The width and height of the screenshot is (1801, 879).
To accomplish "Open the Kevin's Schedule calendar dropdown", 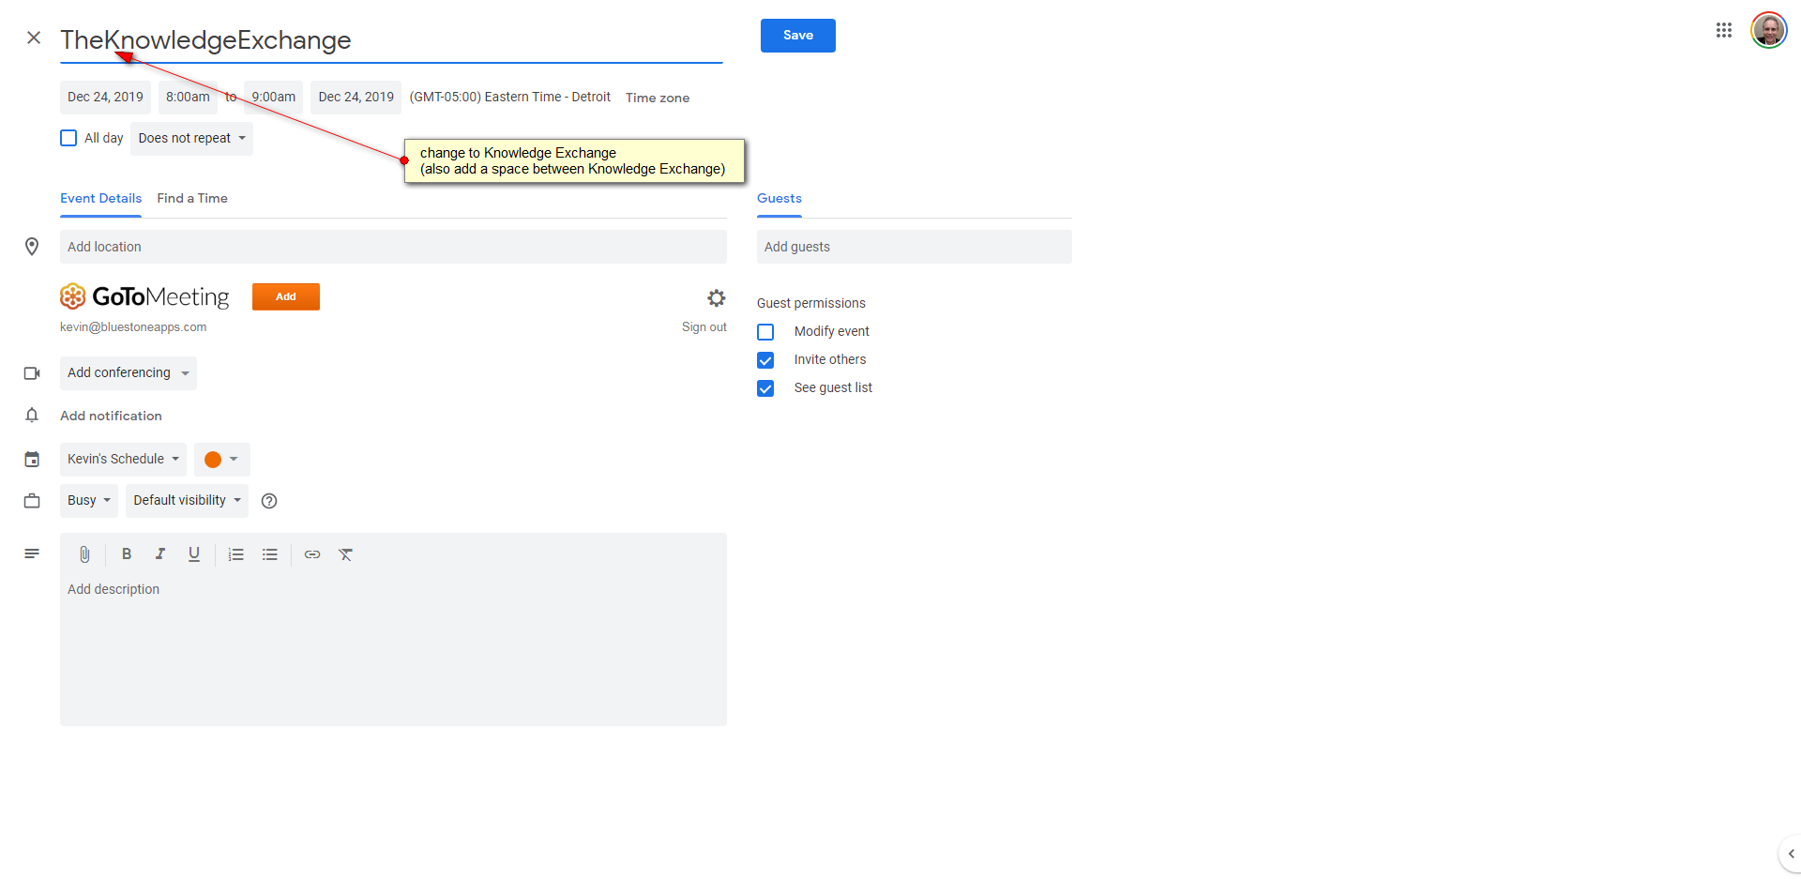I will tap(123, 460).
